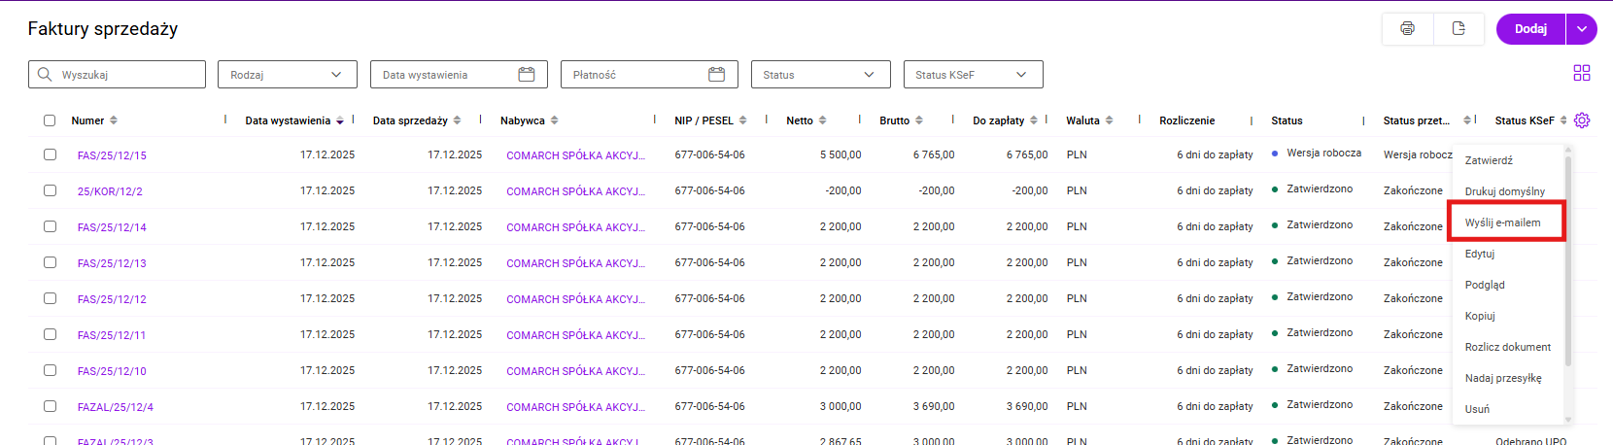Open invoice link FAS/25/12/13
This screenshot has height=445, width=1613.
(112, 263)
